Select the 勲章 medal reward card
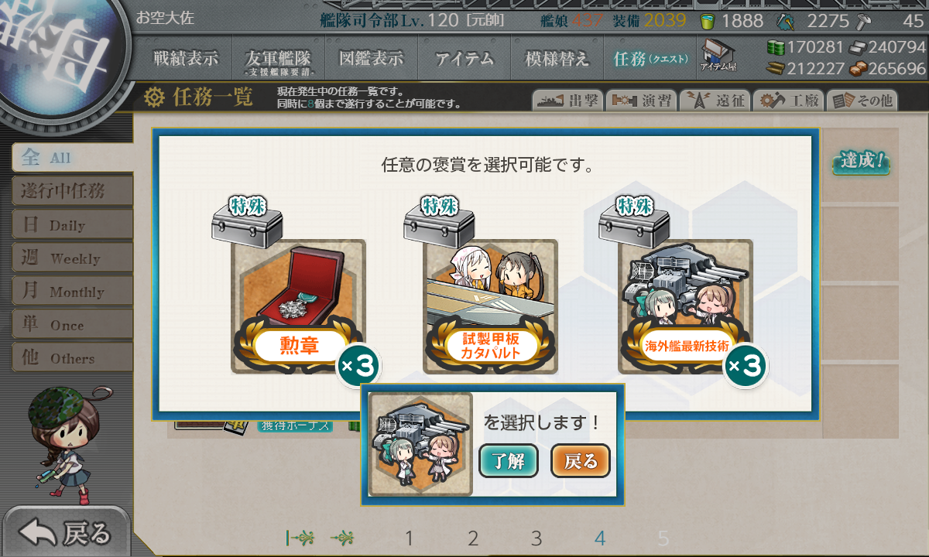The height and width of the screenshot is (557, 929). [x=298, y=306]
